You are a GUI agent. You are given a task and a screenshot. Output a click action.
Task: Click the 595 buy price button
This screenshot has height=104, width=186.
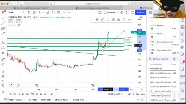19,21
